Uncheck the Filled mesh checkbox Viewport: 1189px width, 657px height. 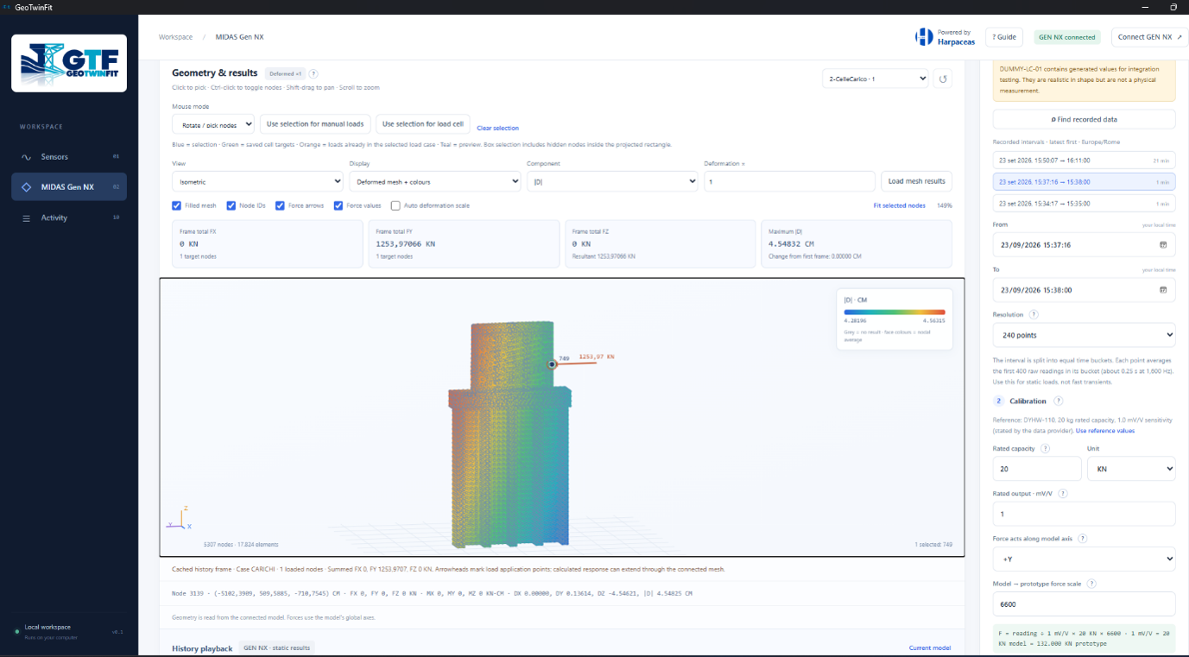[177, 205]
